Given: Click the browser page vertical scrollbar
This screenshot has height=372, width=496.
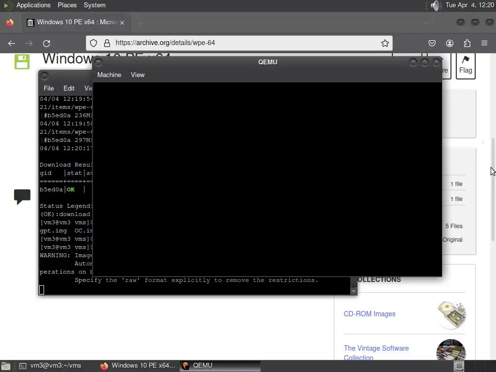Looking at the screenshot, I should (x=493, y=190).
